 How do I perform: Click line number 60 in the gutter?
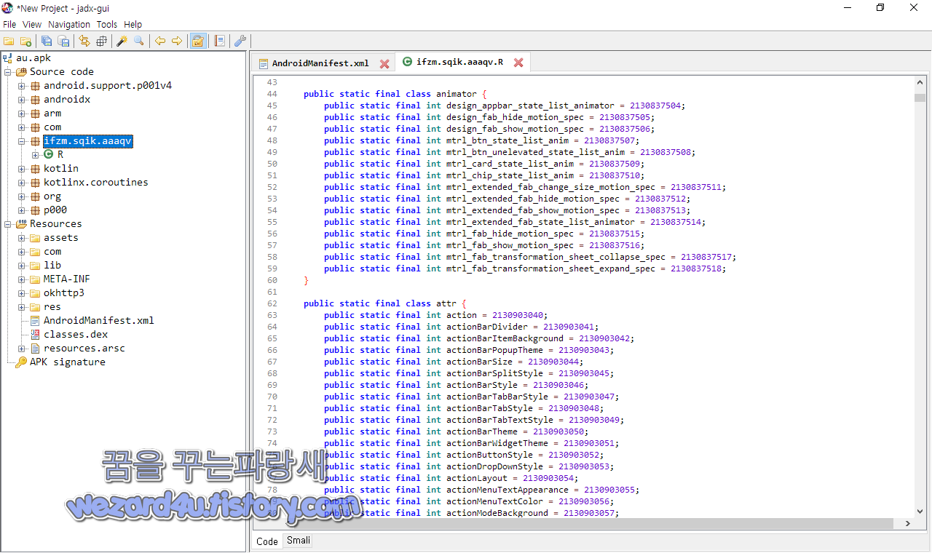click(272, 280)
